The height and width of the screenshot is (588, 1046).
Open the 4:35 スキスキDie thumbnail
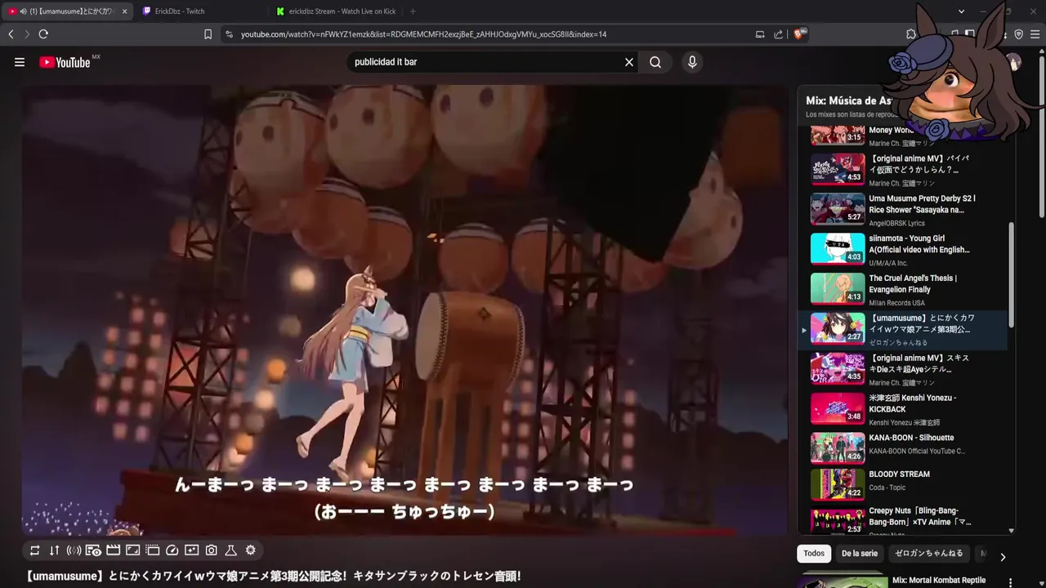[x=838, y=369]
